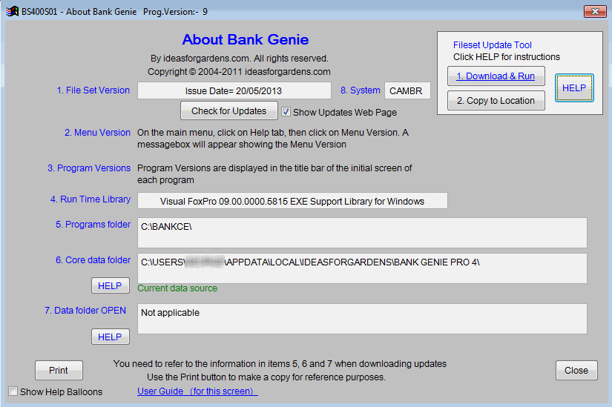Enable the Show Help Balloons checkbox
Screen dimensions: 612x407
coord(13,391)
